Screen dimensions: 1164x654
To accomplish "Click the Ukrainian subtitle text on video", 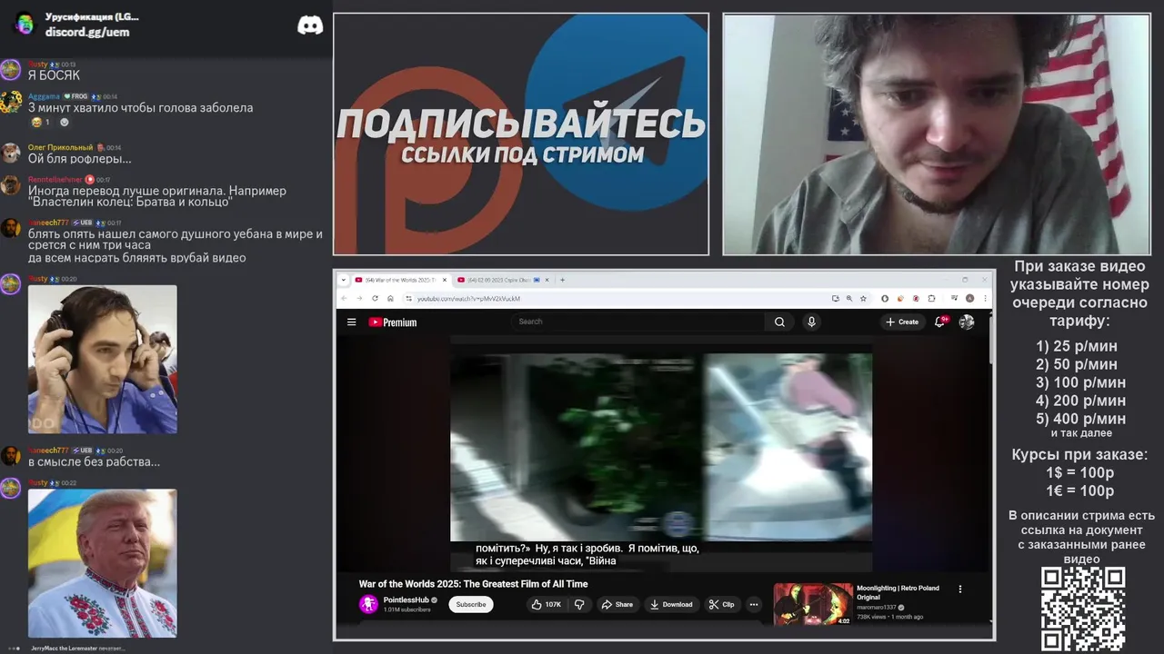I will click(587, 554).
